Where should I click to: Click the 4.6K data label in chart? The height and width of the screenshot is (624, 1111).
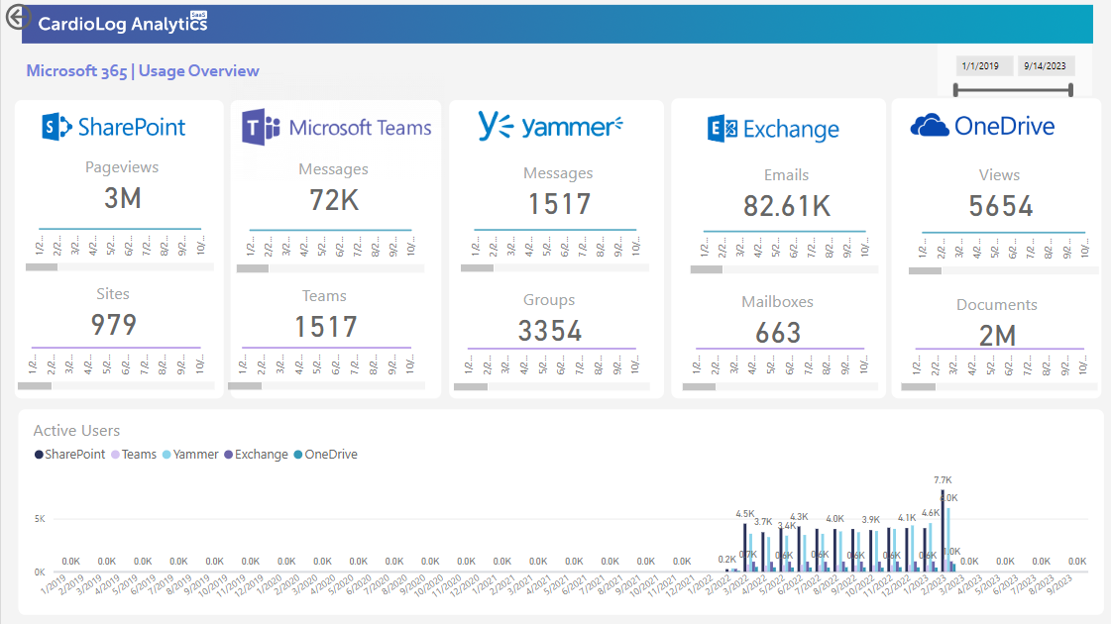click(931, 513)
